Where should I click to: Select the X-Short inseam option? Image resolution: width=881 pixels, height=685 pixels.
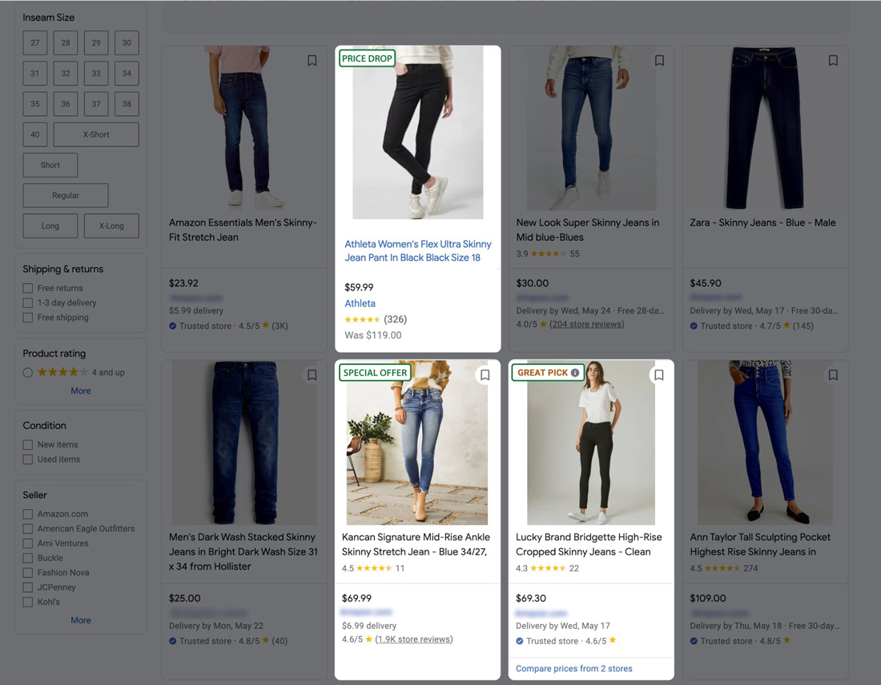click(x=96, y=134)
